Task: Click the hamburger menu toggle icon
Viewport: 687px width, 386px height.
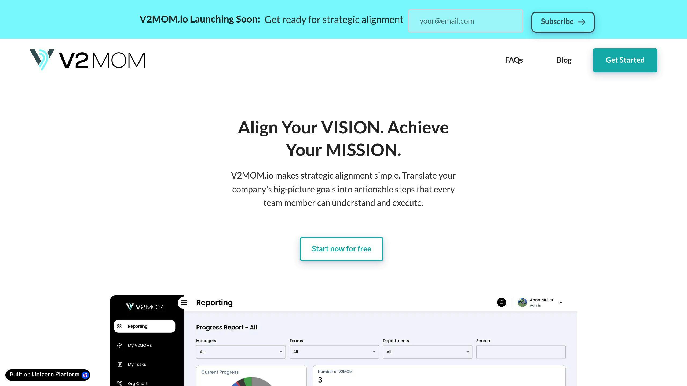Action: tap(184, 302)
